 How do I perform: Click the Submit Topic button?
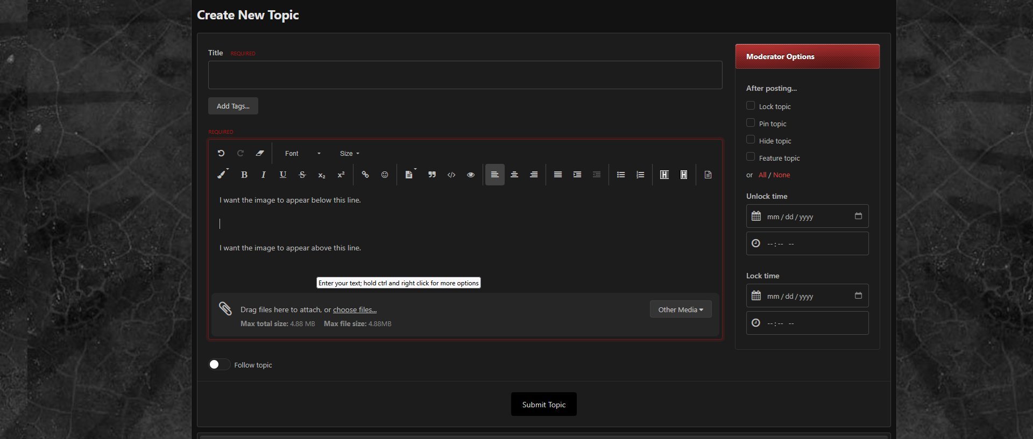[x=543, y=404]
